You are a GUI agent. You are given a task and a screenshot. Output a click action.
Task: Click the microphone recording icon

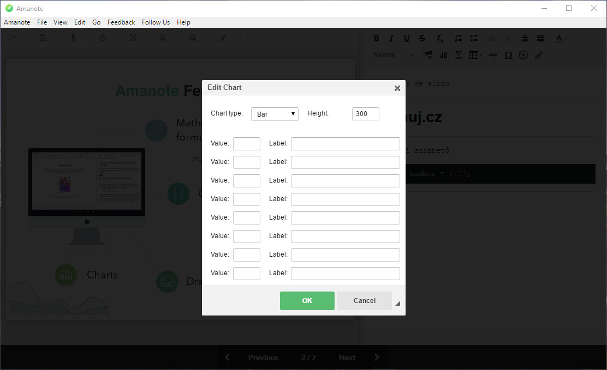(x=73, y=38)
